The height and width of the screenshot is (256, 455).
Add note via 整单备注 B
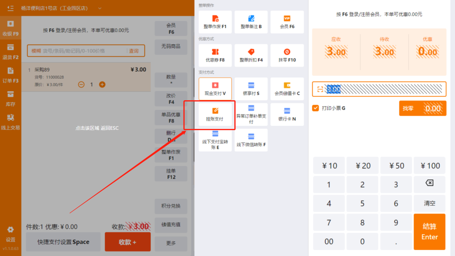pos(251,22)
